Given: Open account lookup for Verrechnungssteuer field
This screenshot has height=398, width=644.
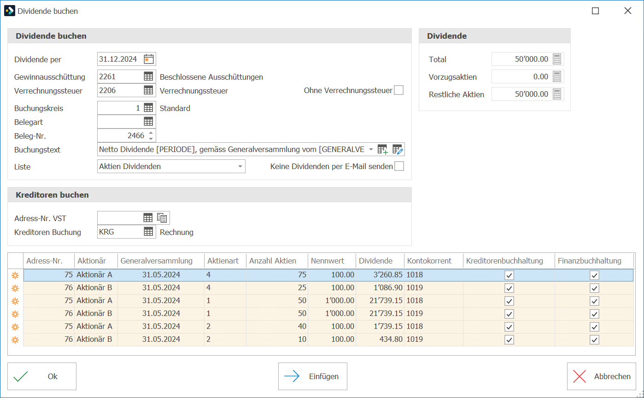Looking at the screenshot, I should pyautogui.click(x=148, y=90).
